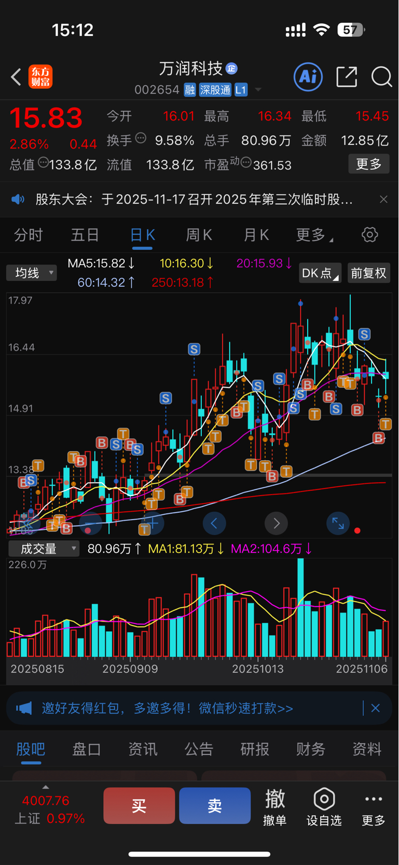
Task: Tap the 换手 info icon
Action: pyautogui.click(x=141, y=138)
